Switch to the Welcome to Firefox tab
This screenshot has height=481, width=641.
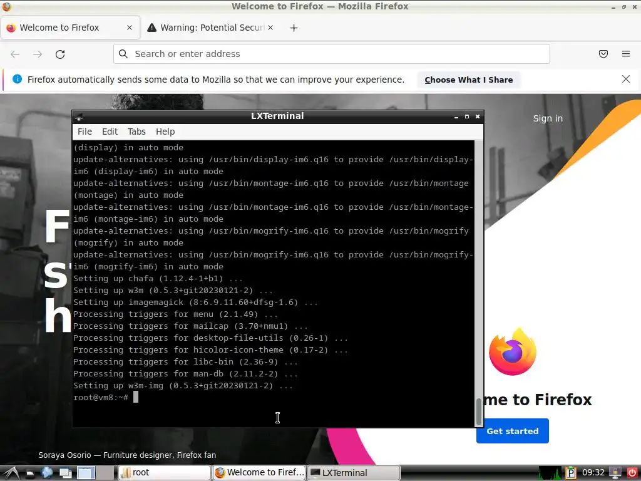[70, 28]
